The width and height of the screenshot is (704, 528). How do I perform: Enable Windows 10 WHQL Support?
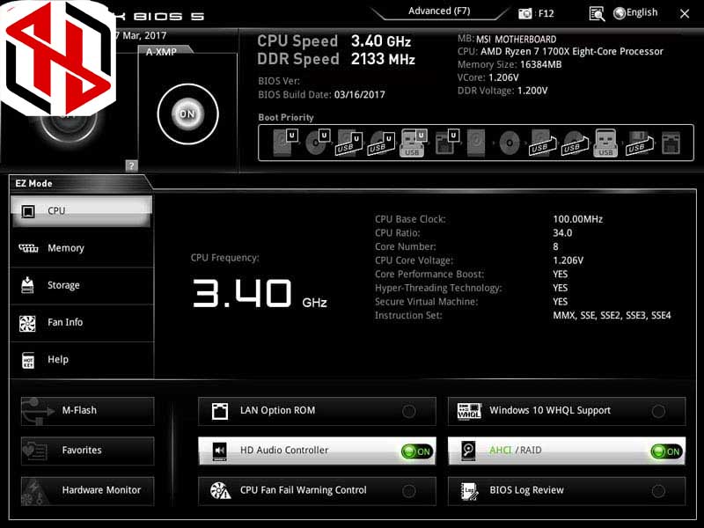point(658,411)
